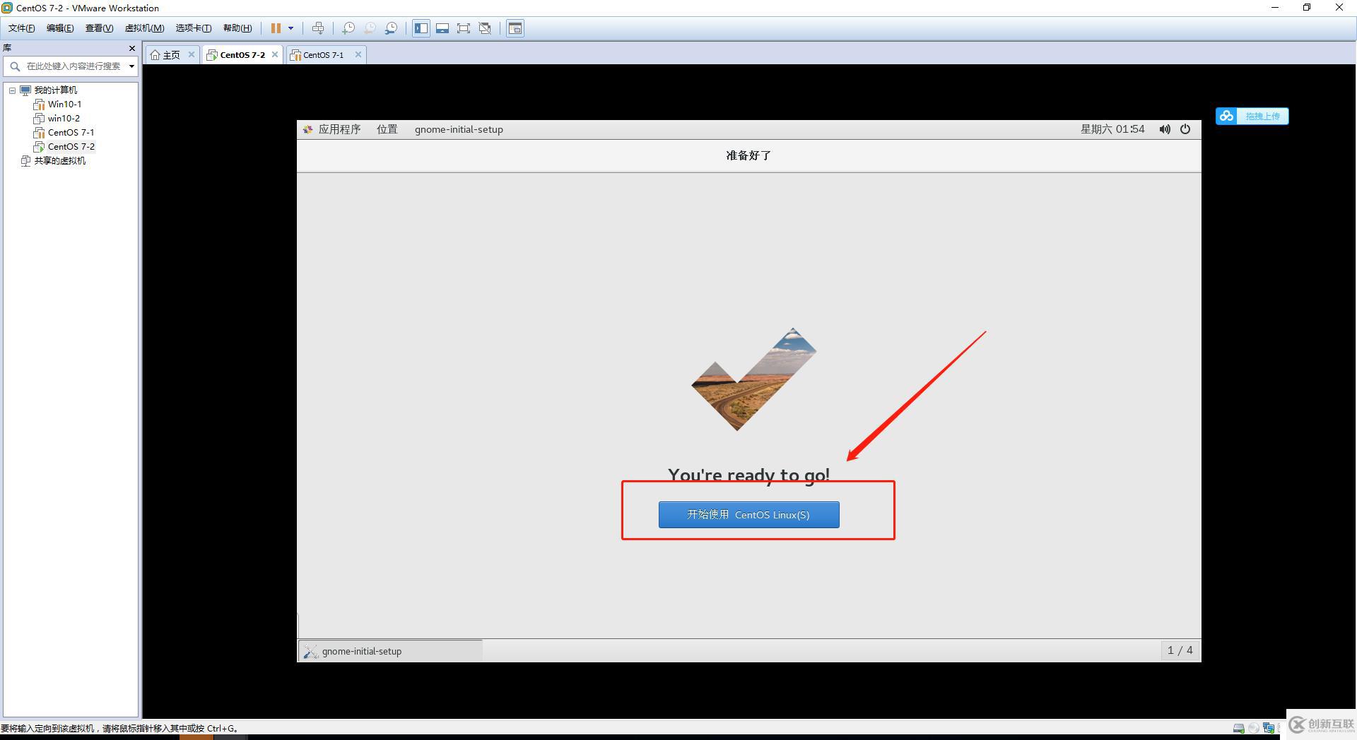Screen dimensions: 1357x740
Task: Click the 开始使用 CentOS Linux(S) button
Action: coord(749,515)
